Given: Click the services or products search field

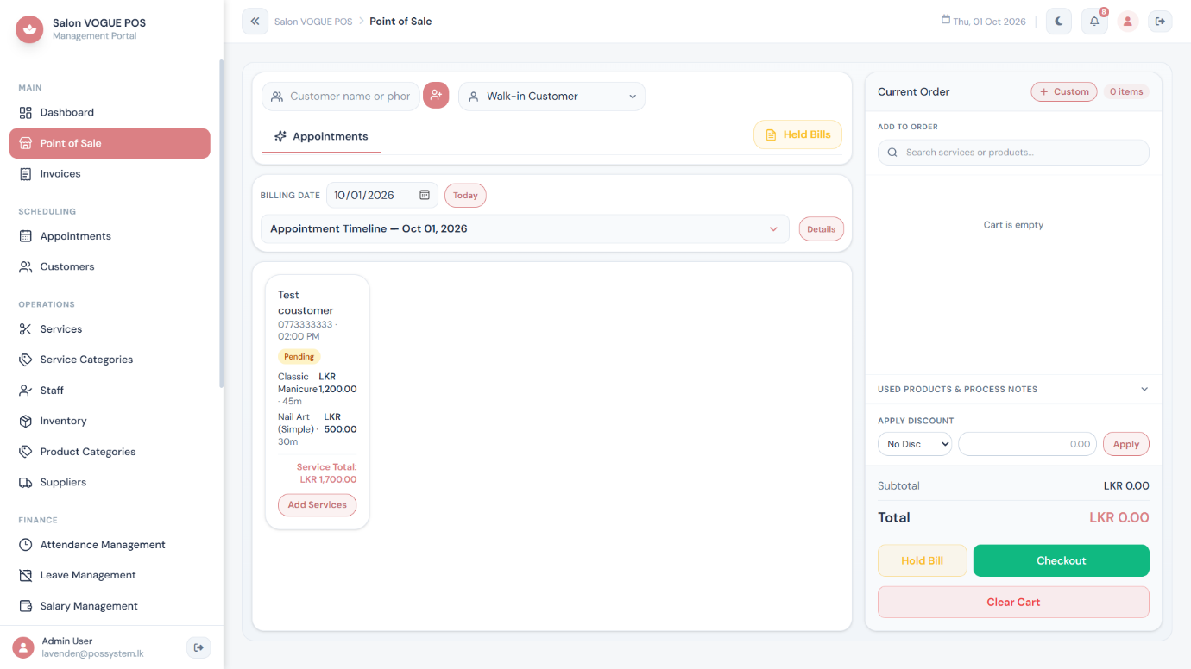Looking at the screenshot, I should (x=1013, y=153).
